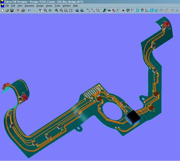The width and height of the screenshot is (180, 161).
Task: Click the red X delete icon
Action: tap(18, 10)
